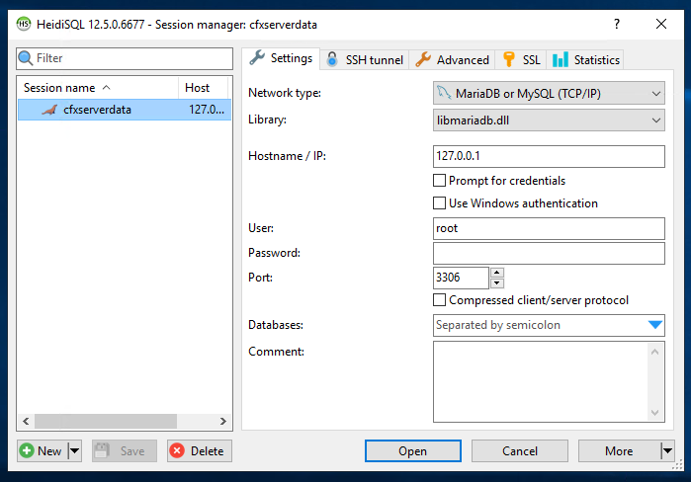Click the wrench icon on Settings tab
The width and height of the screenshot is (691, 482).
click(x=257, y=57)
